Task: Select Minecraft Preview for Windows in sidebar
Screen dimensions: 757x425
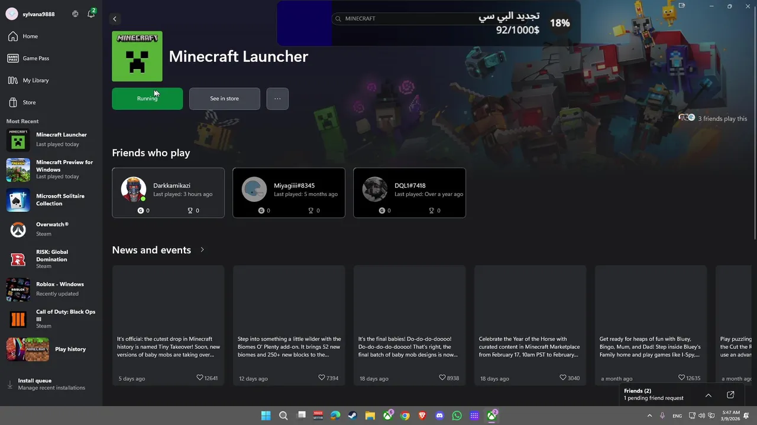Action: [51, 169]
